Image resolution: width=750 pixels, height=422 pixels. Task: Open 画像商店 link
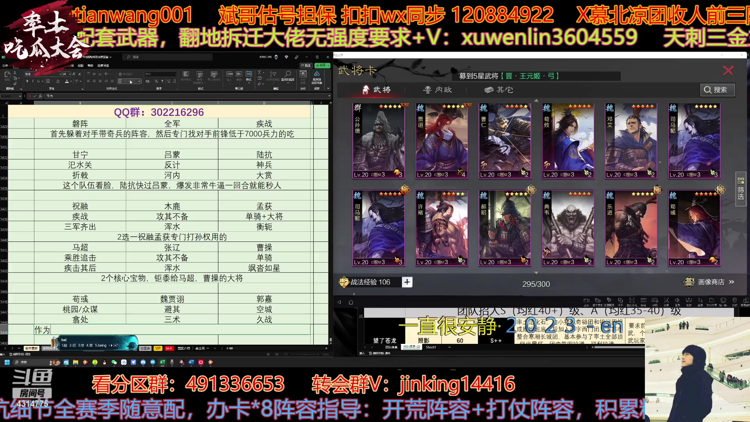click(x=709, y=282)
